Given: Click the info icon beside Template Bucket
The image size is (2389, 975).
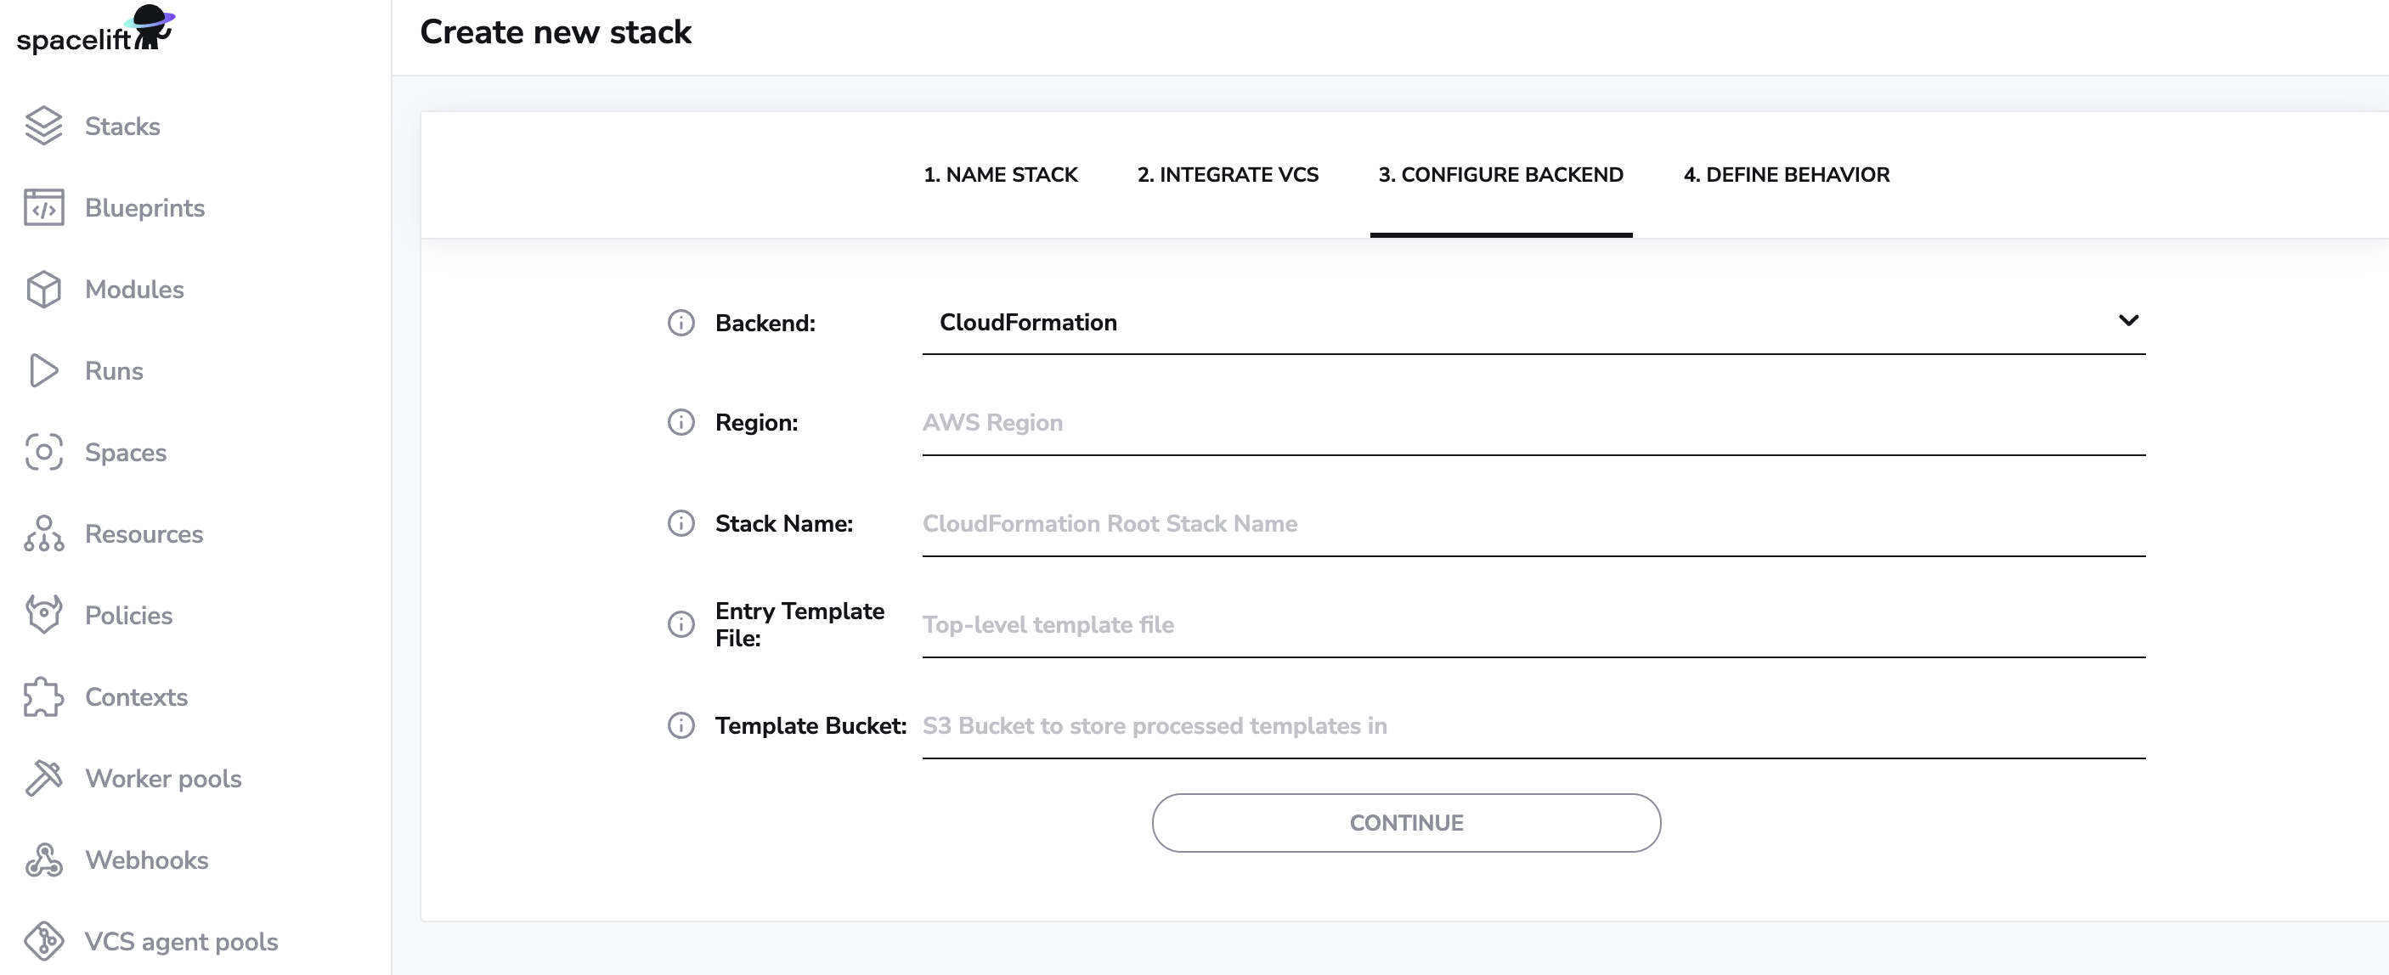Looking at the screenshot, I should 681,725.
